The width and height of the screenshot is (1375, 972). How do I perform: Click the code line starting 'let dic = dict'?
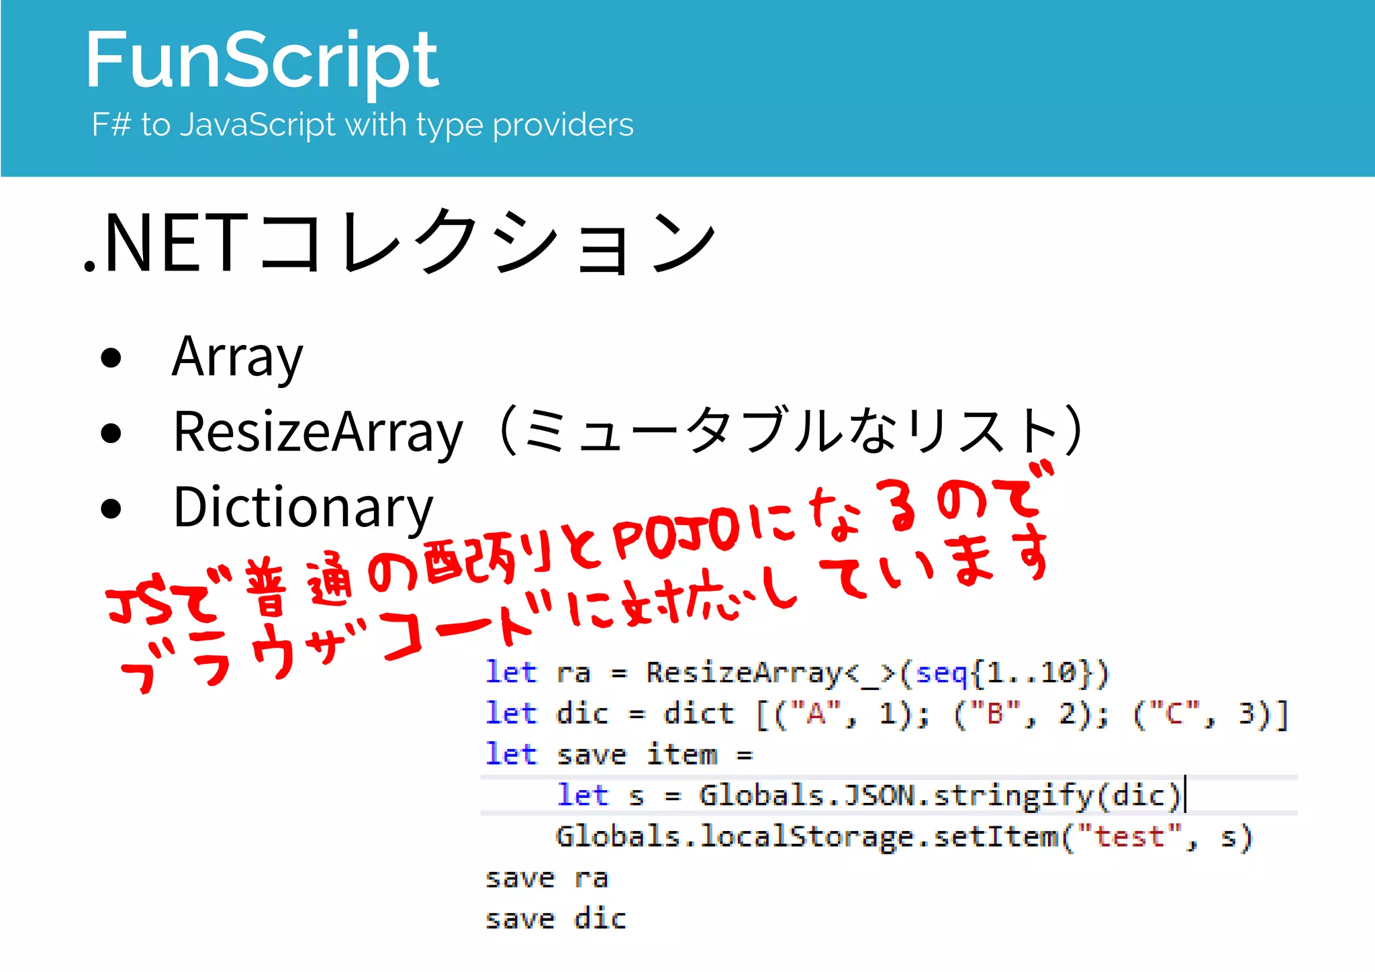pos(888,714)
